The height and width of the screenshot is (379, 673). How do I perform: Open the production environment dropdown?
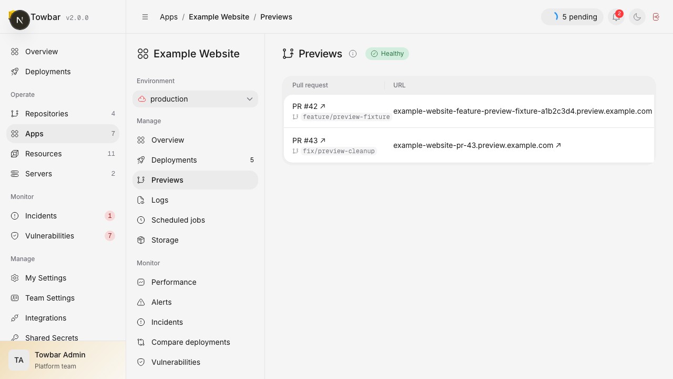195,99
